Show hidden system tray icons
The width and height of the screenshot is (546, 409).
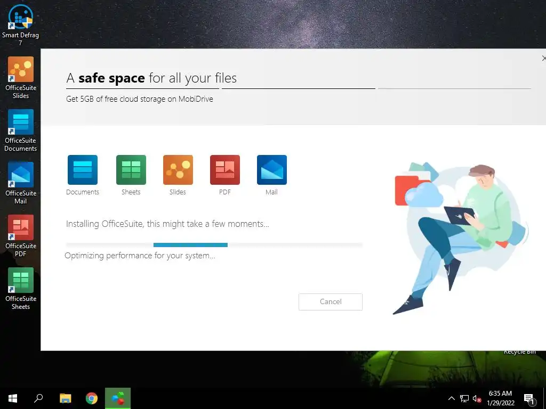pos(451,398)
